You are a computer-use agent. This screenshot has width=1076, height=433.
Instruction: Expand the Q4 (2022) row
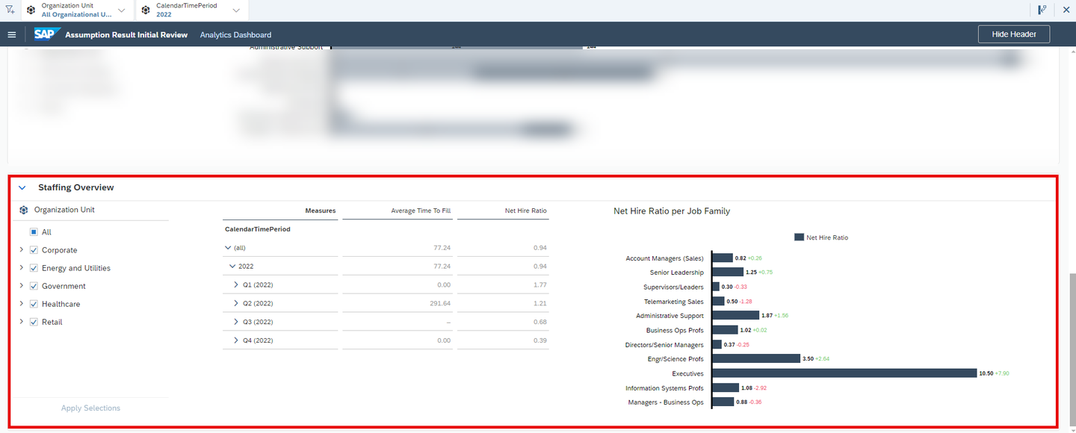(237, 340)
